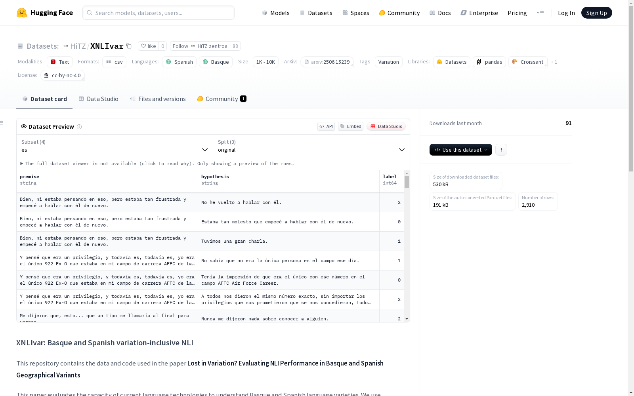Click the HiTZ organization name in the title
Screen dimensions: 634x396
(78, 46)
